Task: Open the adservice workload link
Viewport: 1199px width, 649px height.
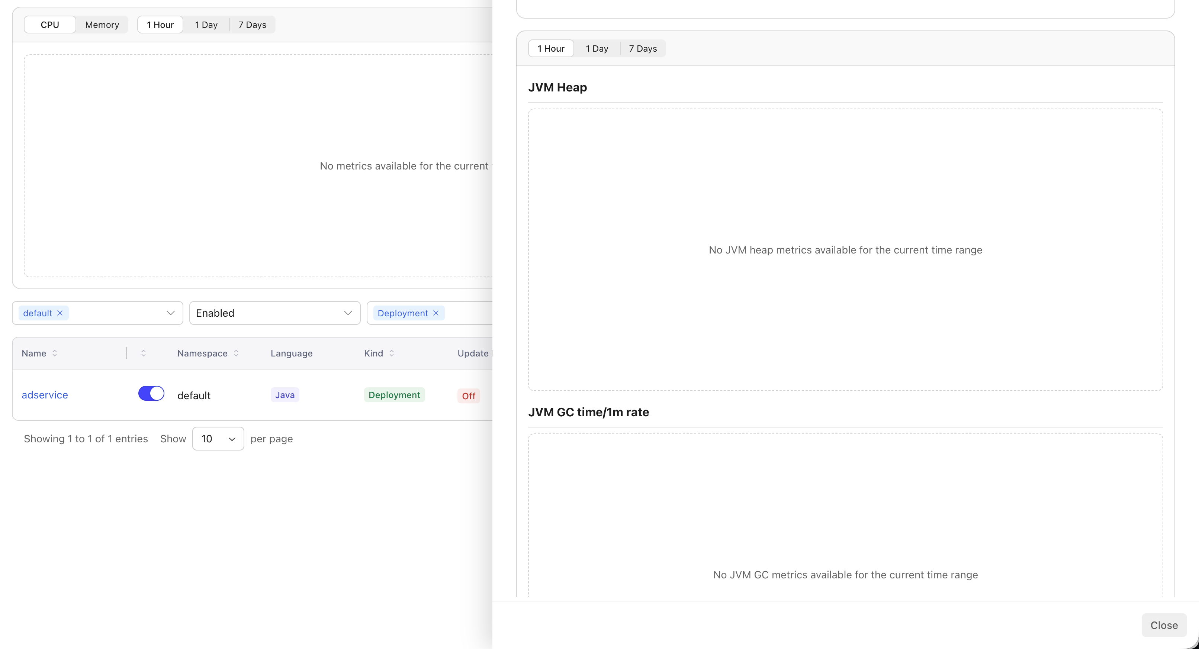Action: click(x=45, y=395)
